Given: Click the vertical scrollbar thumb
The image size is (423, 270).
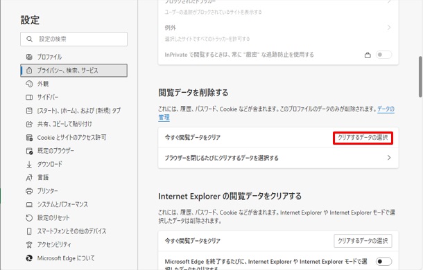Looking at the screenshot, I should [x=420, y=77].
